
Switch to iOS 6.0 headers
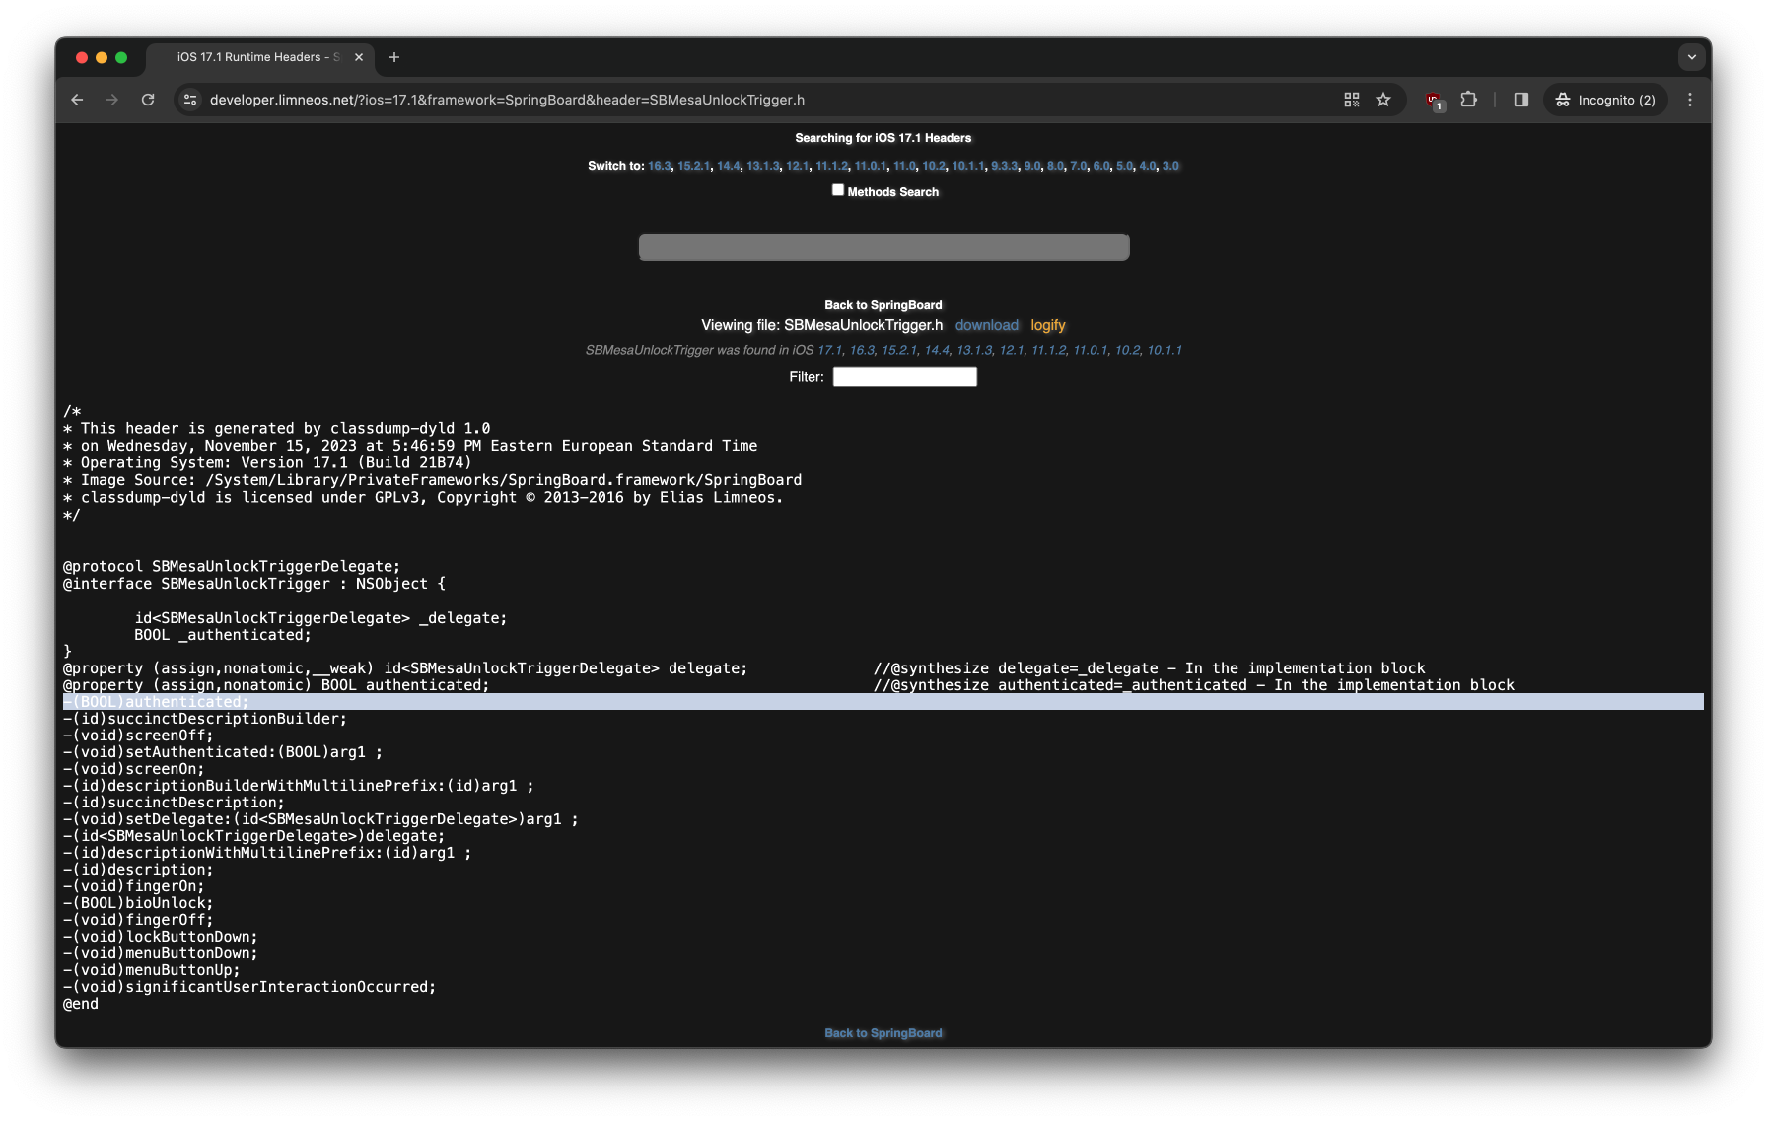[1101, 166]
